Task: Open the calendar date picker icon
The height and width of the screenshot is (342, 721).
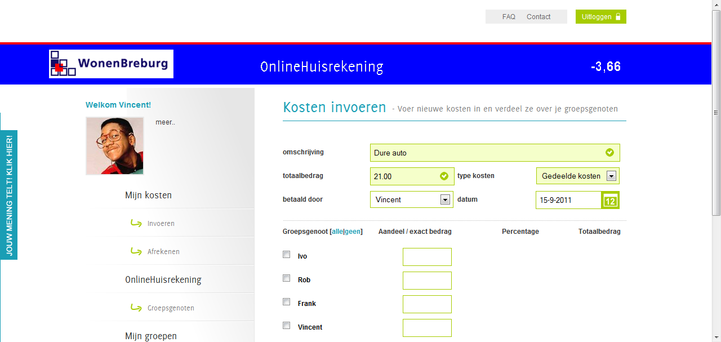Action: (x=611, y=201)
